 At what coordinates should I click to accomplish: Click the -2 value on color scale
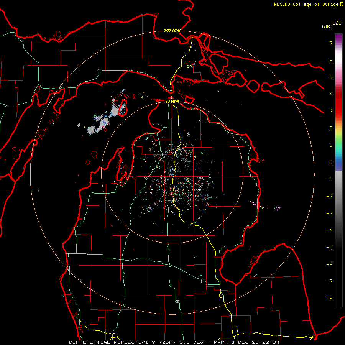click(x=329, y=197)
